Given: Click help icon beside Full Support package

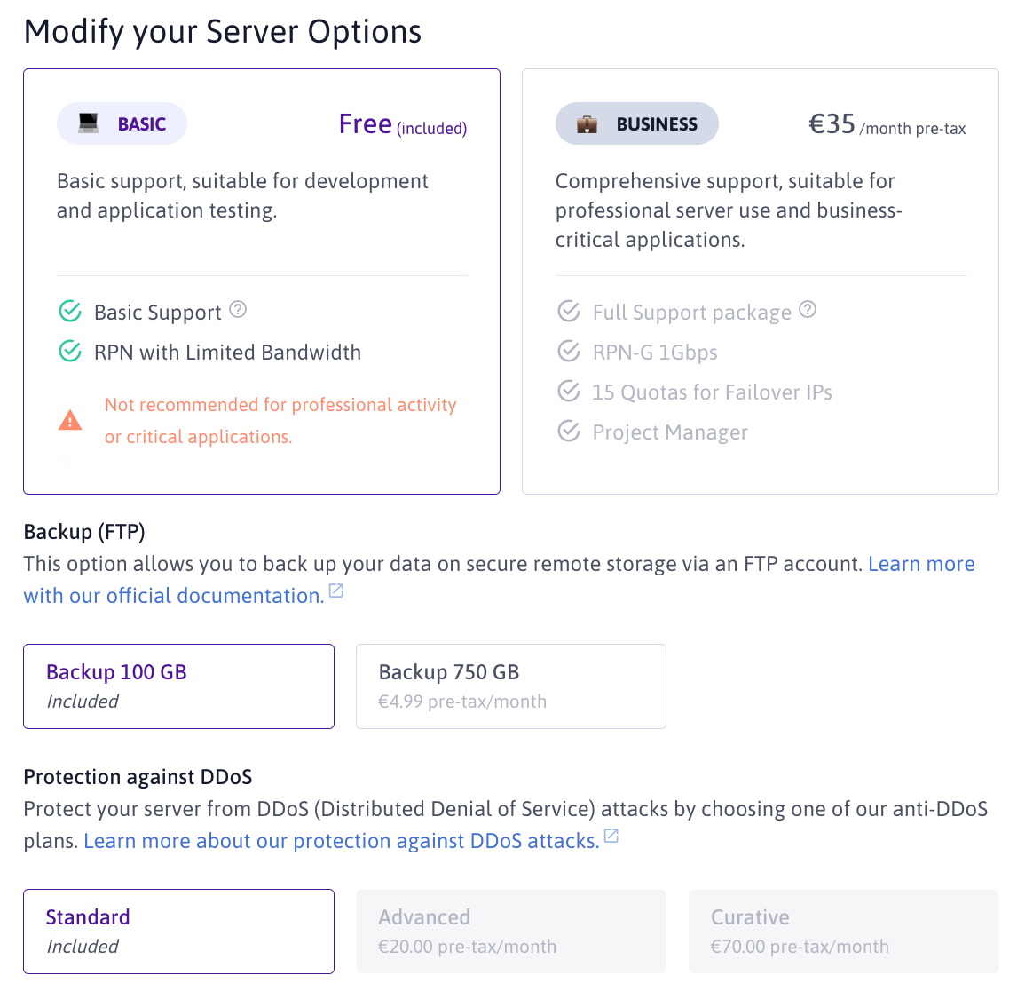Looking at the screenshot, I should pyautogui.click(x=808, y=310).
